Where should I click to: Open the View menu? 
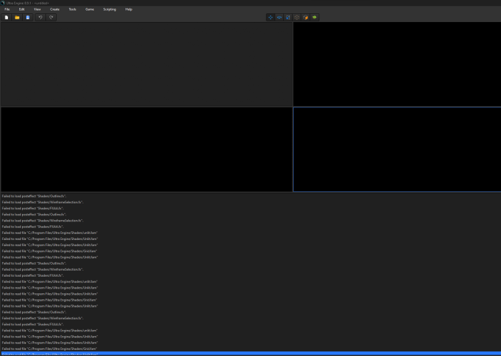click(37, 9)
